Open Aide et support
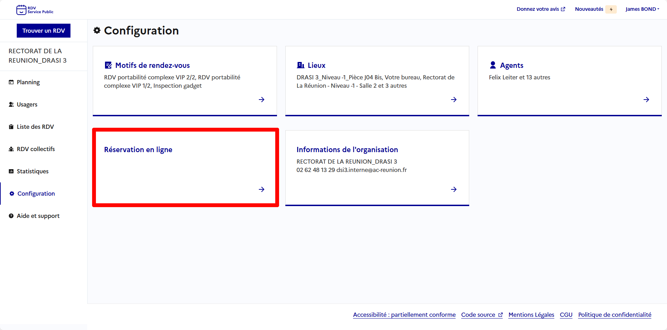 (x=38, y=216)
